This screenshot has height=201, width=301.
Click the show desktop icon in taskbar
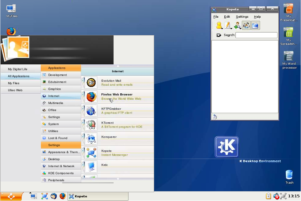(34, 196)
